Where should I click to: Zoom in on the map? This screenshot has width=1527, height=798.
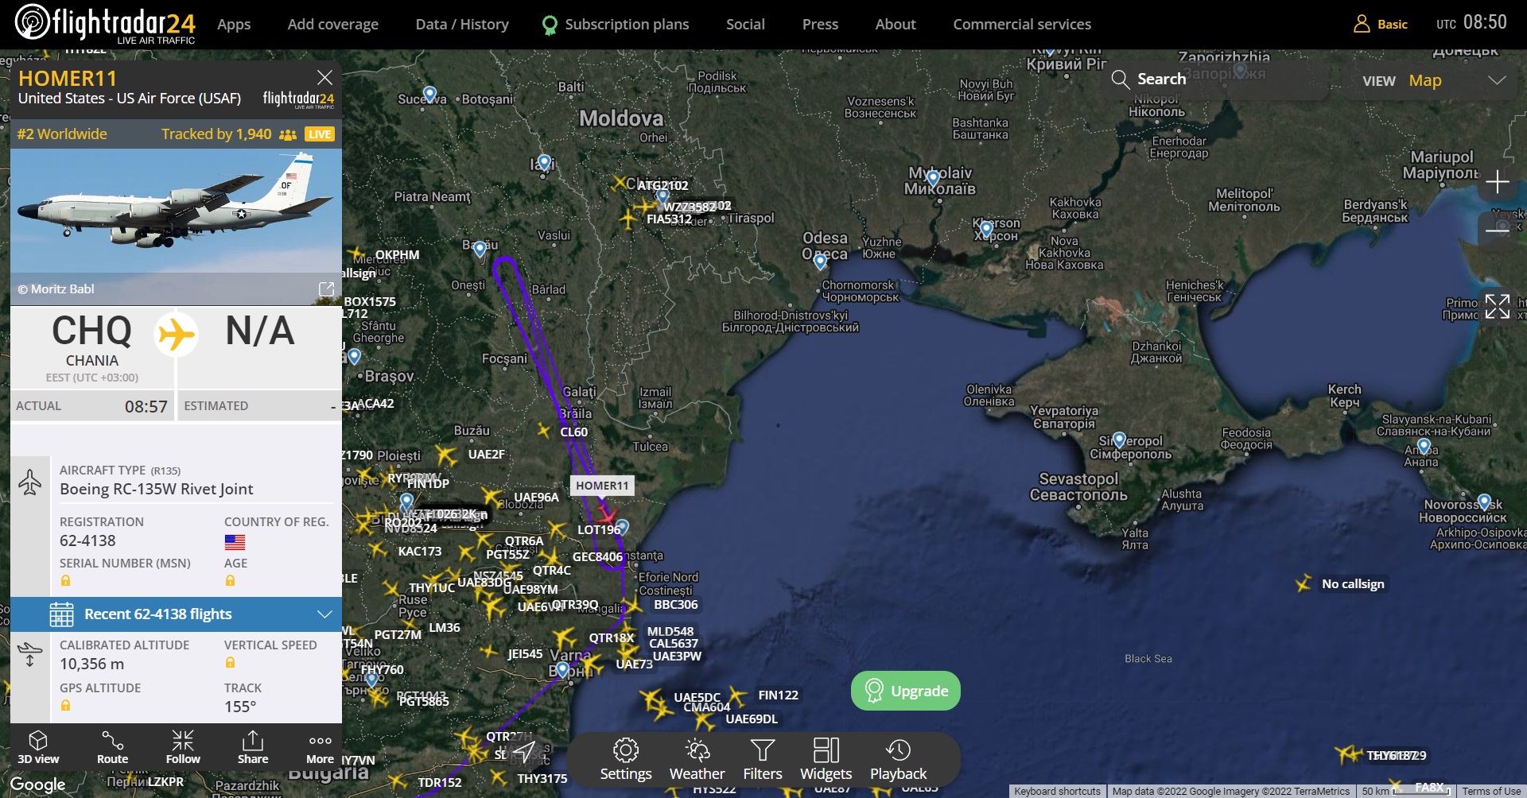click(1497, 182)
